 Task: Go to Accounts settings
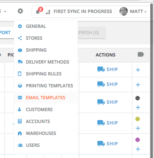(x=46, y=122)
